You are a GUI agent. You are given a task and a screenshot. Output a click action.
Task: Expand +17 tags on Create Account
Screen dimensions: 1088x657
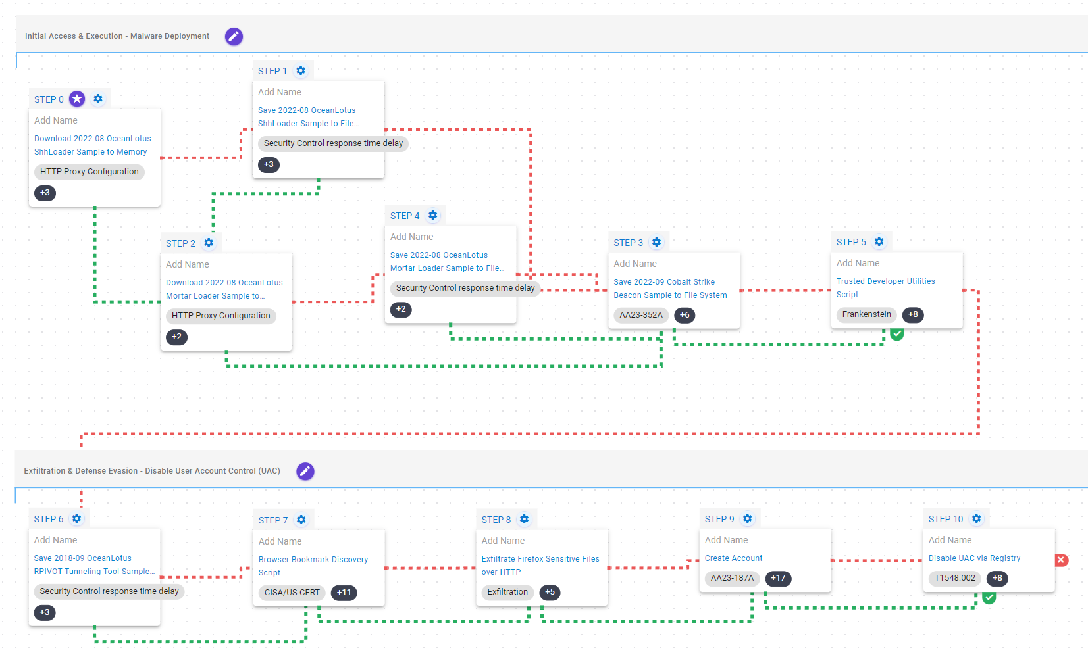[x=778, y=579]
